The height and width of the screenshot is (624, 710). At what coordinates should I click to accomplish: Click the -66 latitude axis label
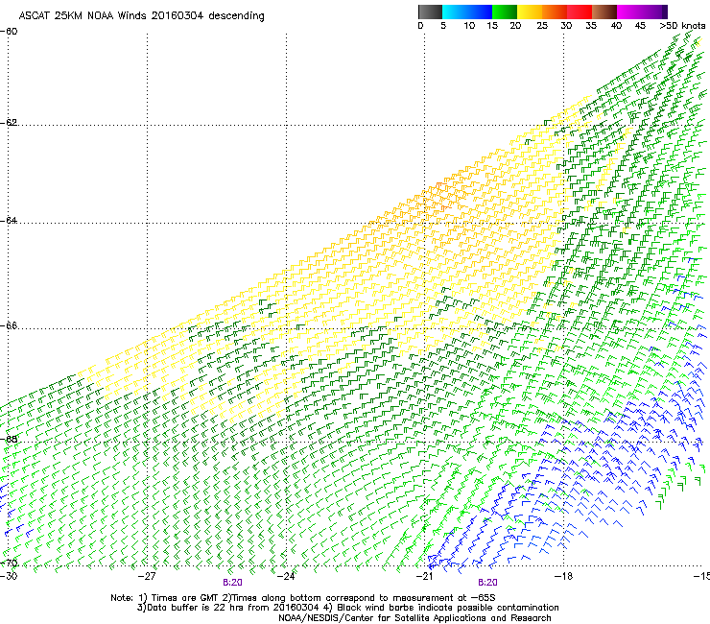(x=9, y=326)
